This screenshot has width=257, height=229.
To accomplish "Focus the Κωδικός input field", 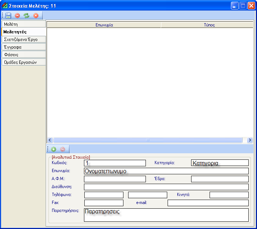I will [x=115, y=163].
